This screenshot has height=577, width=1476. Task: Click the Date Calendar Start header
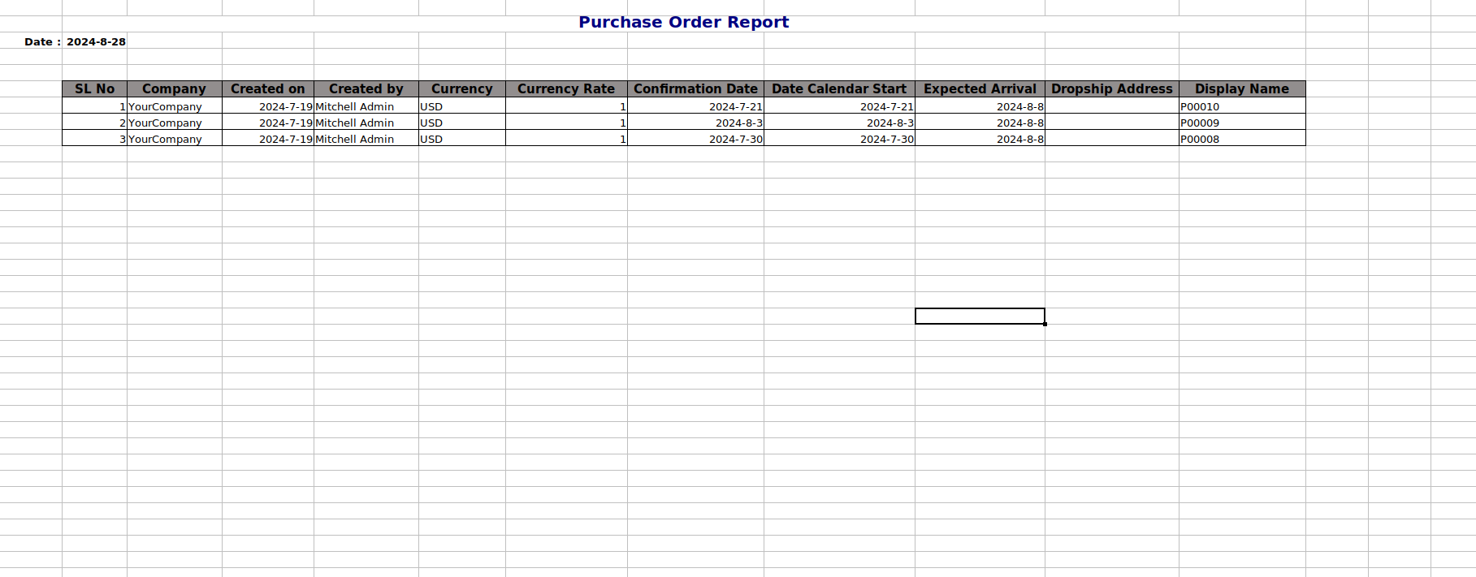point(838,89)
